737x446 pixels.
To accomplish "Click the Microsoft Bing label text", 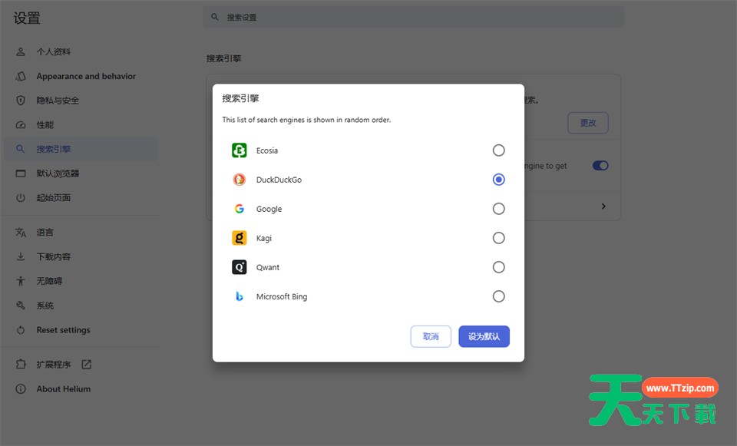I will click(282, 296).
